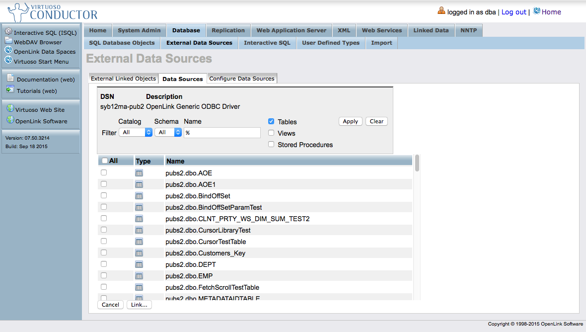The image size is (586, 332).
Task: Click table icon for pubs2.dbo.AOE1
Action: coord(139,185)
